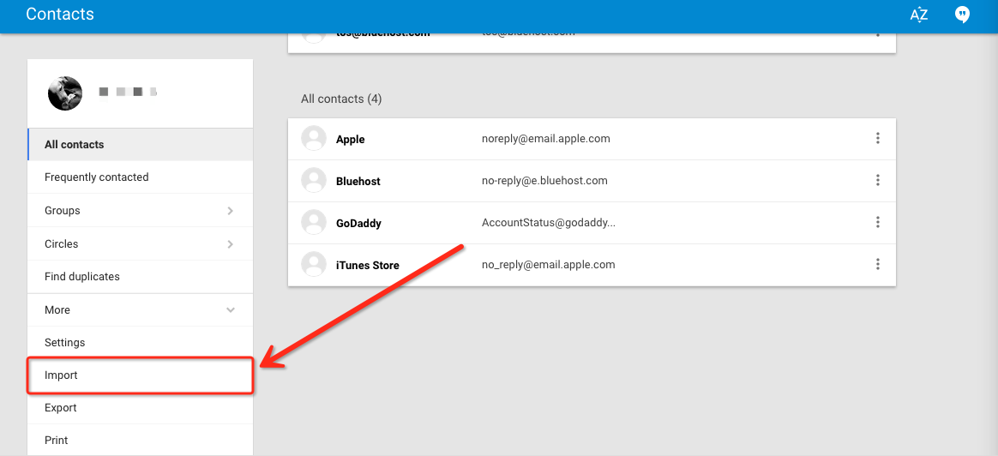Open more options for Bluehost contact
This screenshot has height=456, width=998.
pos(878,181)
